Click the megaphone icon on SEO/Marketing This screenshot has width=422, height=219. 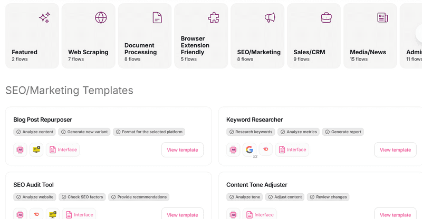coord(270,18)
